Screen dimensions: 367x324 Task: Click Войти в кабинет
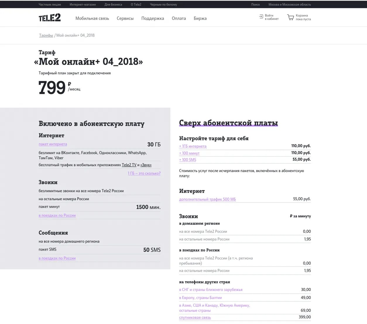(272, 17)
